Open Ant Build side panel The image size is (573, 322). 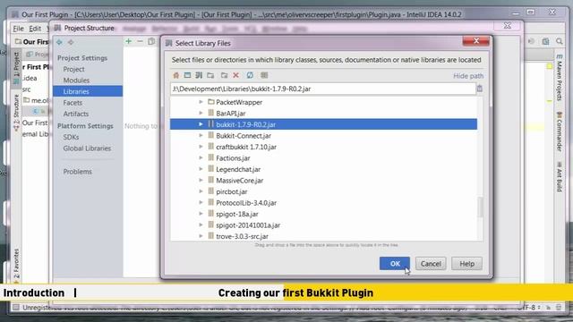pyautogui.click(x=559, y=177)
